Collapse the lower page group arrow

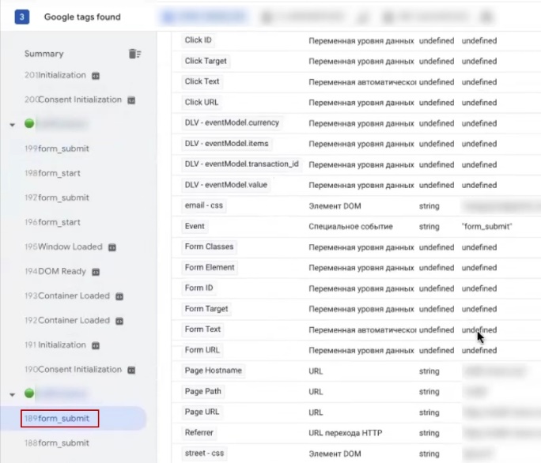(12, 393)
